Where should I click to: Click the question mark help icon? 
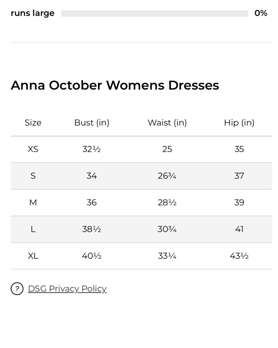(17, 289)
